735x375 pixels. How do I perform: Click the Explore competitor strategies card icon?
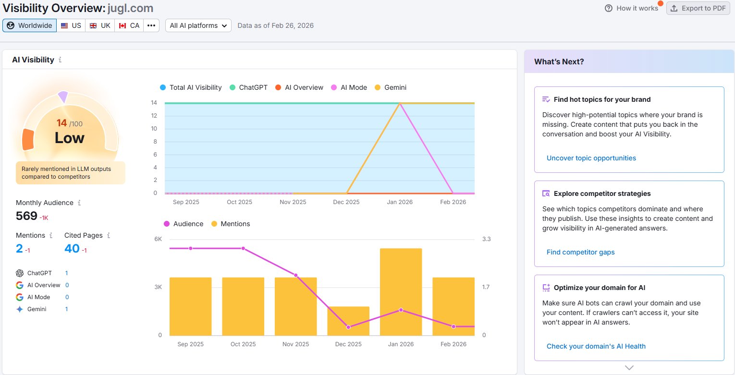546,194
